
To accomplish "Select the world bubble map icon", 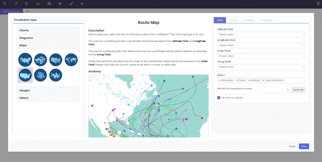I will [x=71, y=60].
